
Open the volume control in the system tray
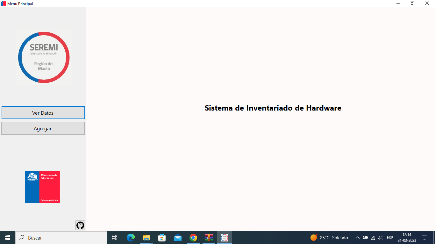click(x=380, y=237)
